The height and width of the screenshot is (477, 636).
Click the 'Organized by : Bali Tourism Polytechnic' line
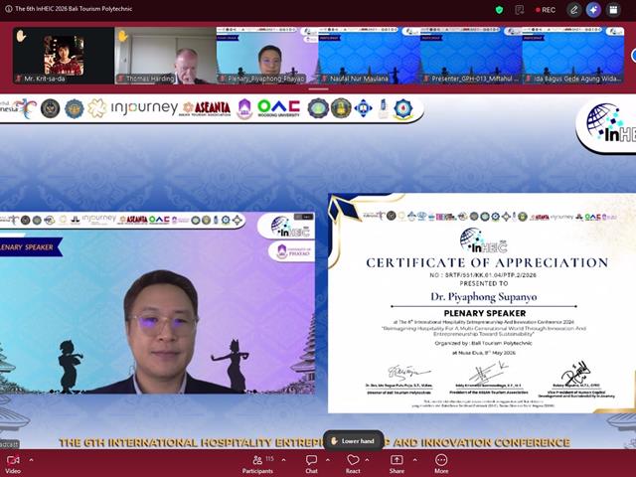click(x=484, y=343)
